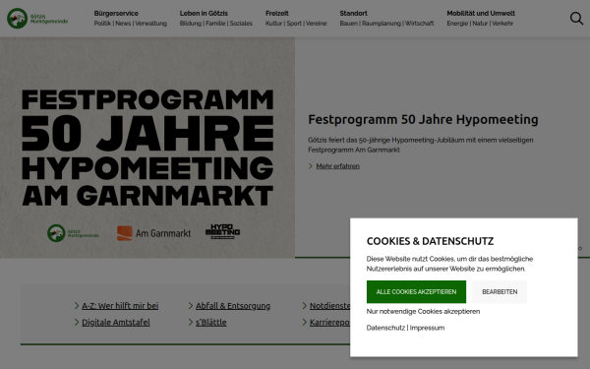Open the search magnifier icon

click(576, 18)
